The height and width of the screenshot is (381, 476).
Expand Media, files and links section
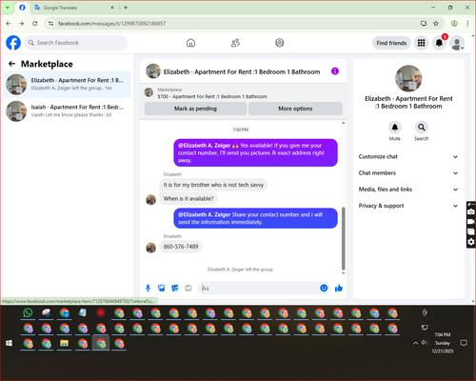[x=408, y=190]
